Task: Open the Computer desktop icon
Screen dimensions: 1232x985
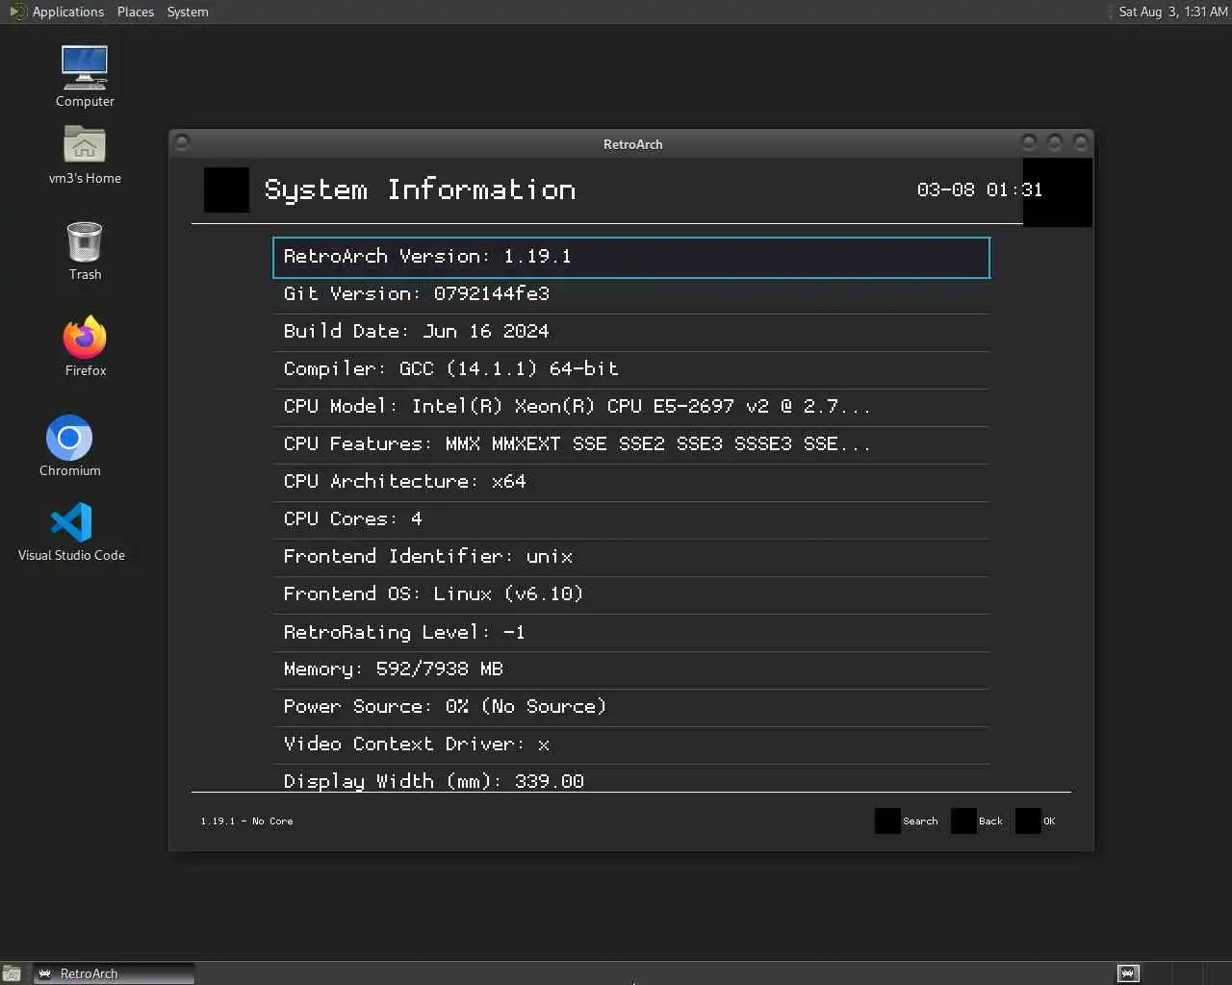Action: click(x=85, y=76)
